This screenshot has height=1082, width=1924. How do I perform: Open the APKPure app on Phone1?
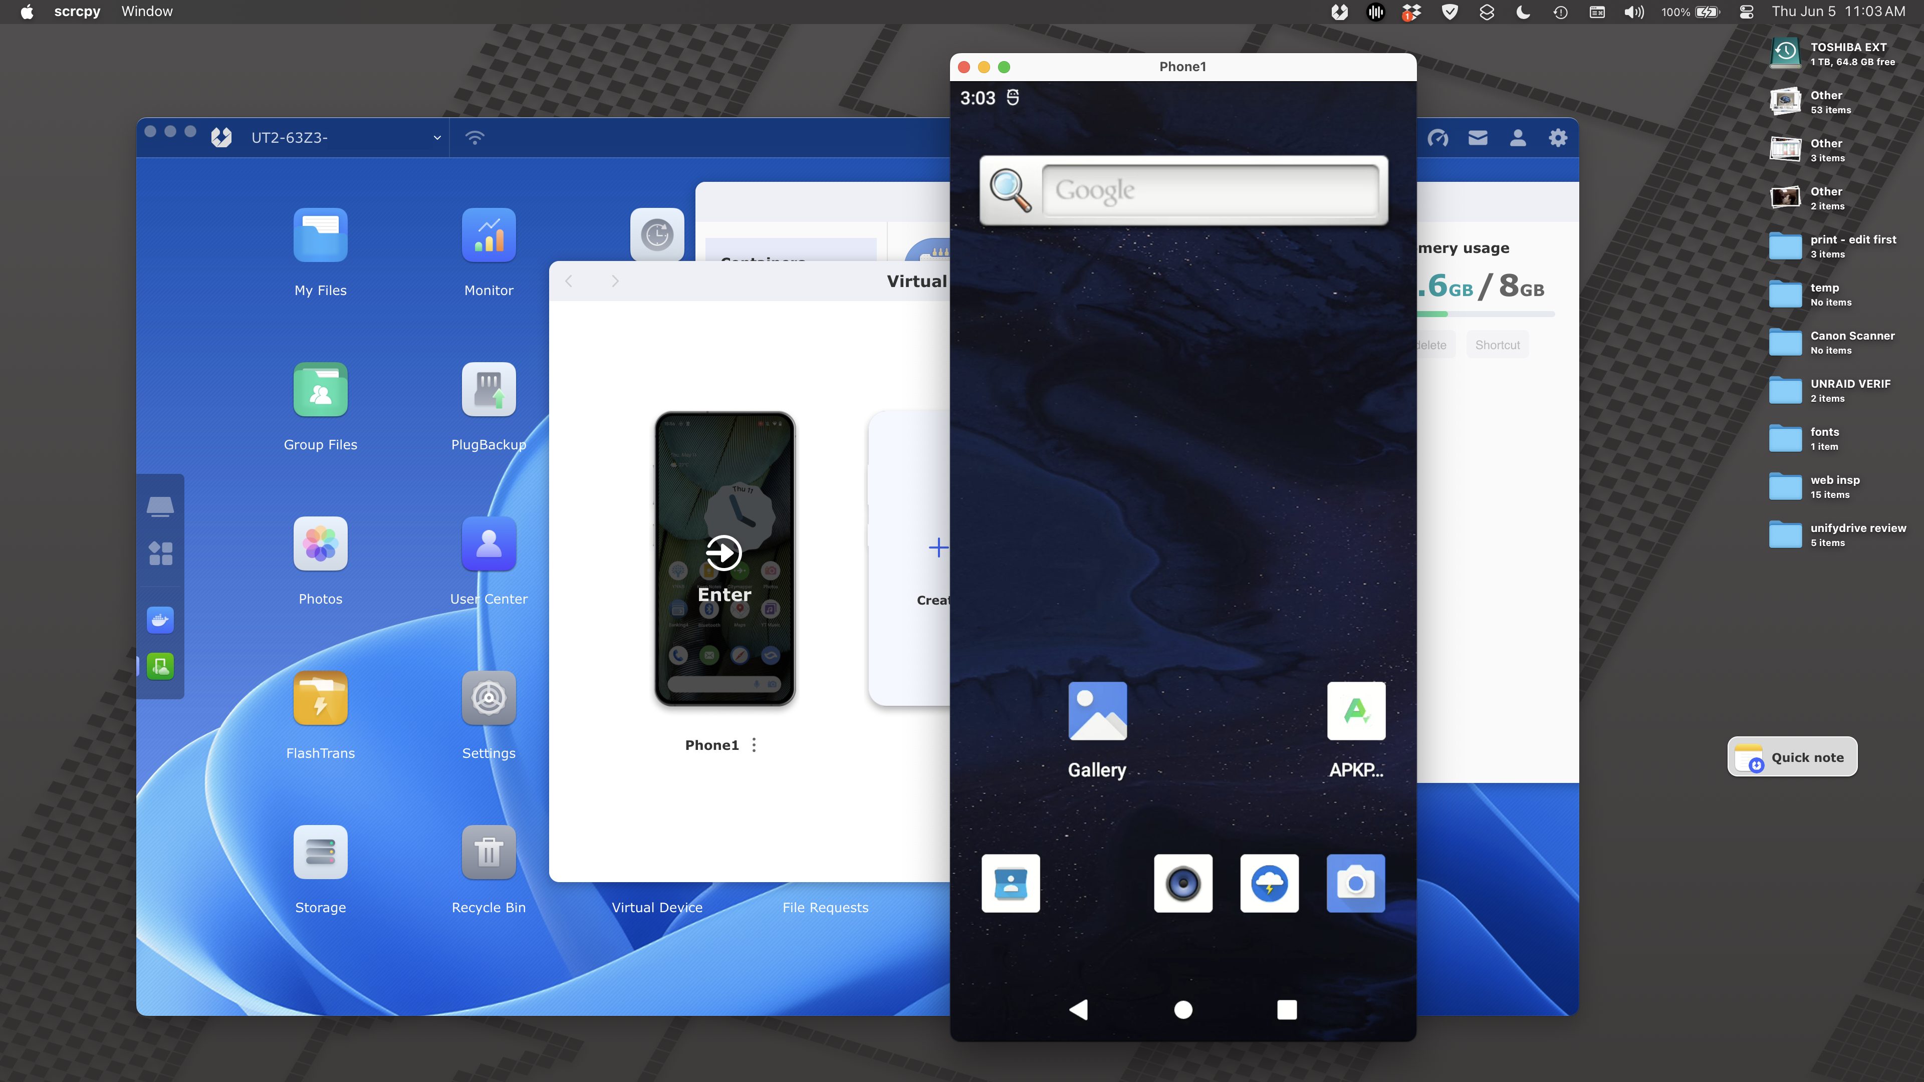(x=1356, y=711)
